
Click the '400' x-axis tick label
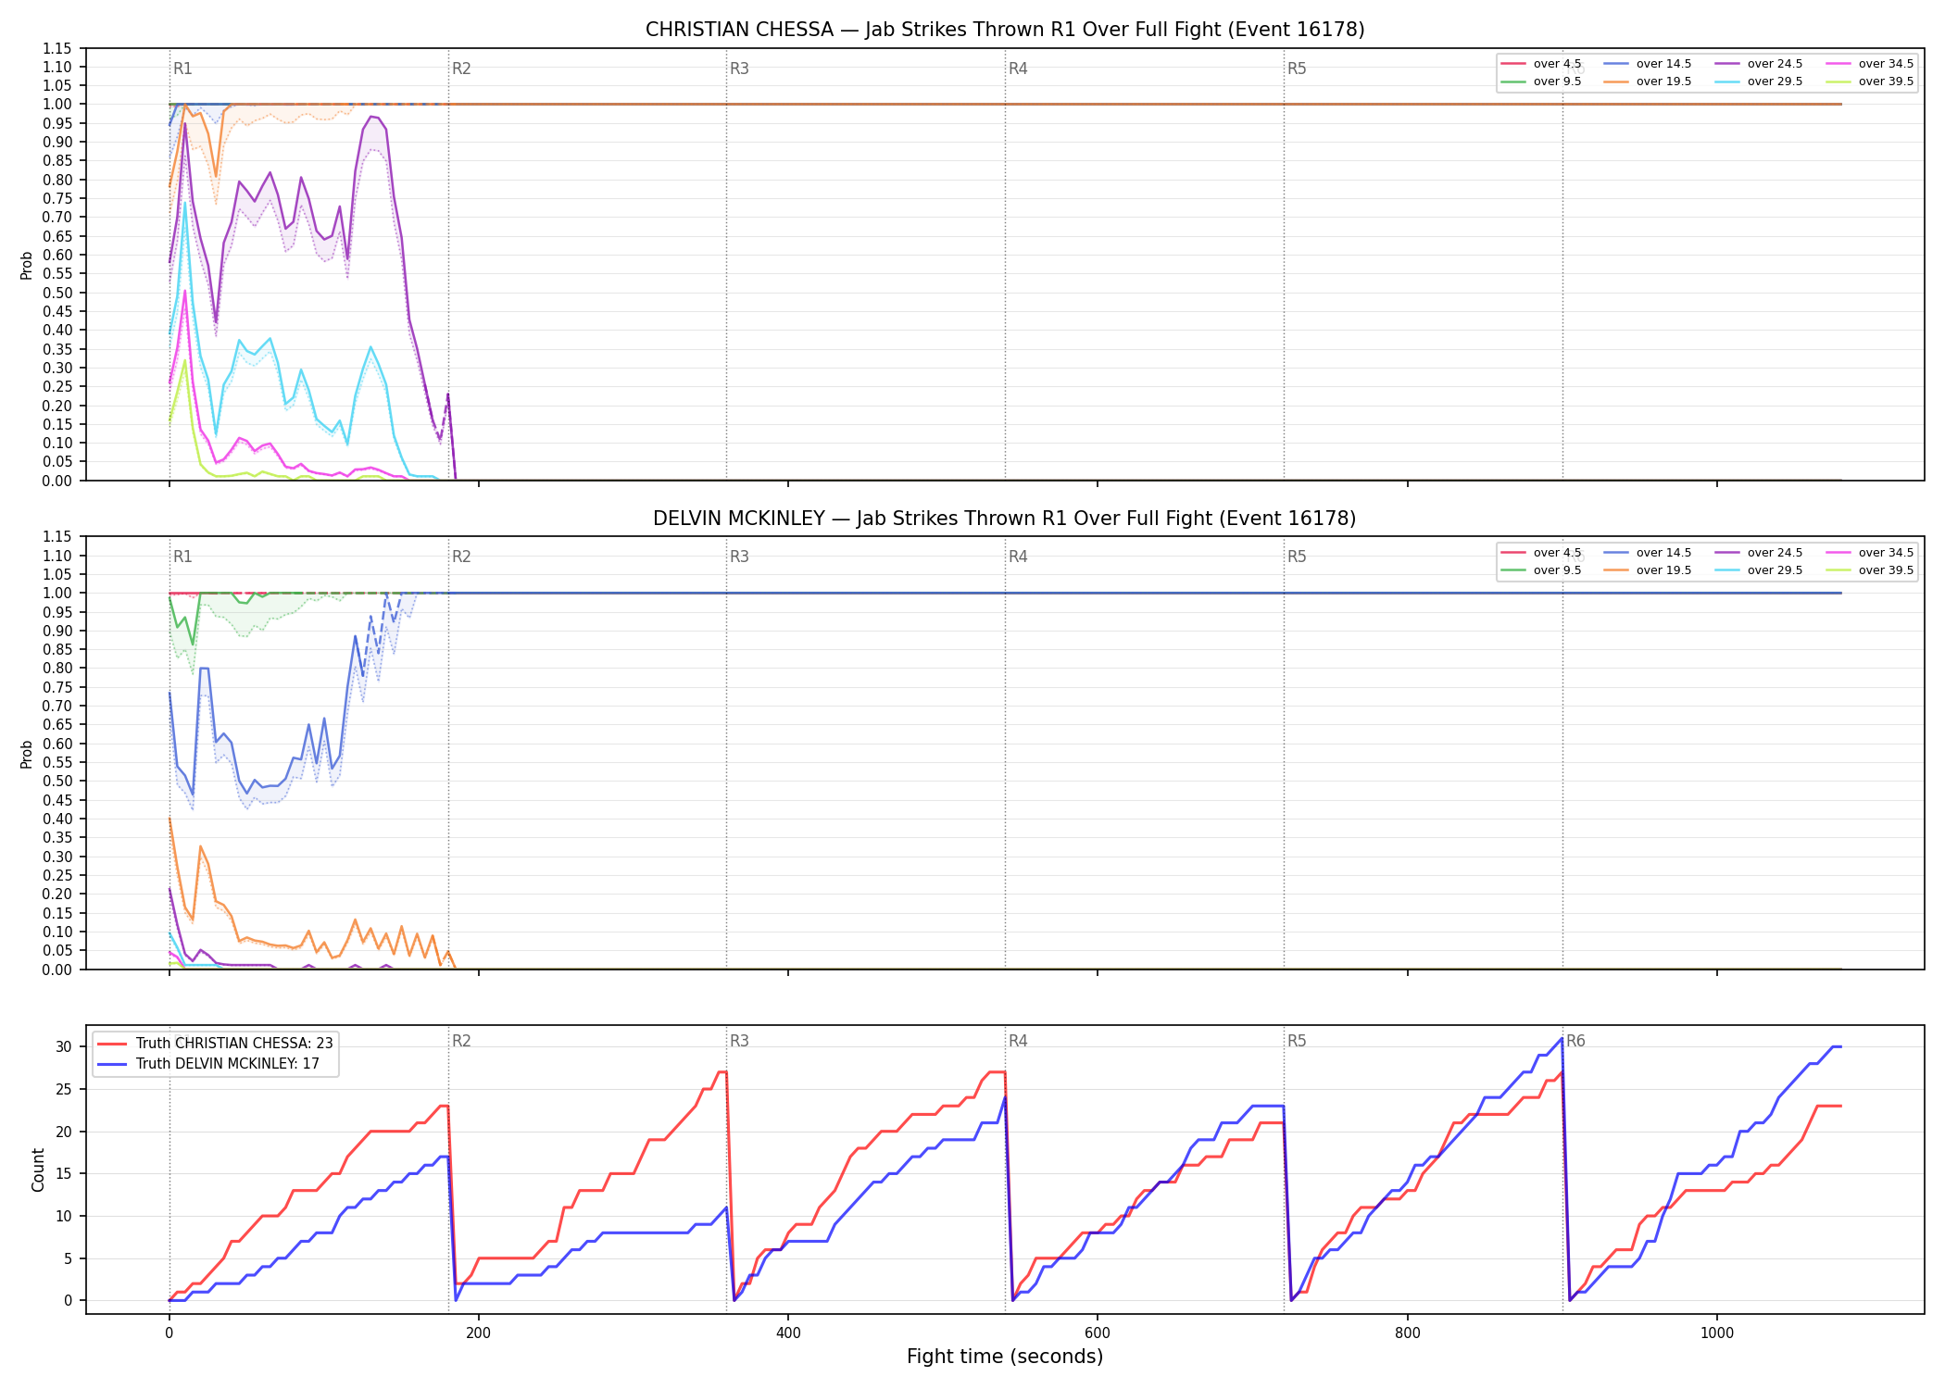pyautogui.click(x=788, y=1333)
